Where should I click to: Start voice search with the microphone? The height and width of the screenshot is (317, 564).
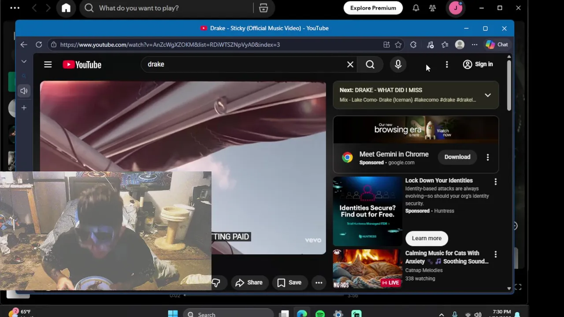click(398, 65)
